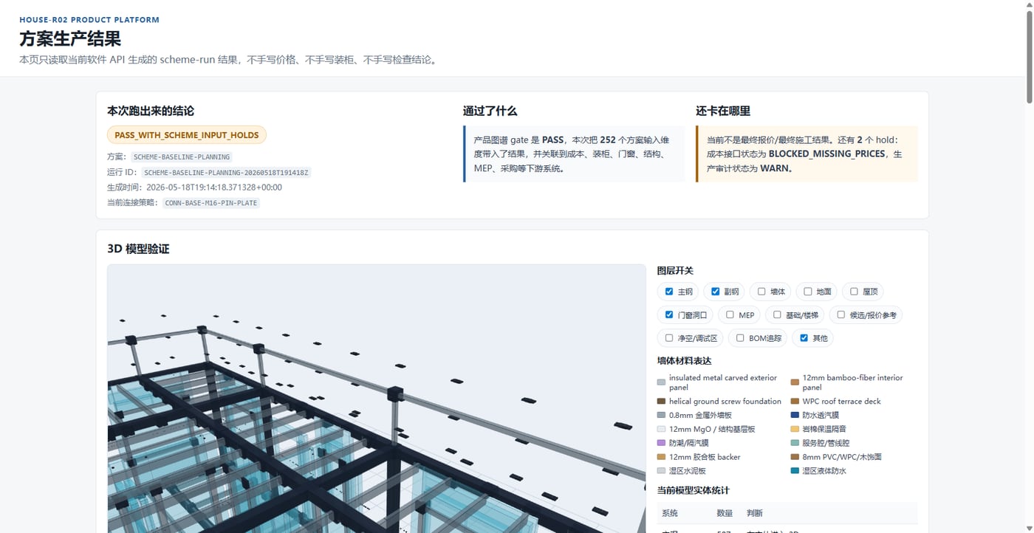Click the 湿区液体防水 color swatch
This screenshot has width=1034, height=533.
click(795, 471)
